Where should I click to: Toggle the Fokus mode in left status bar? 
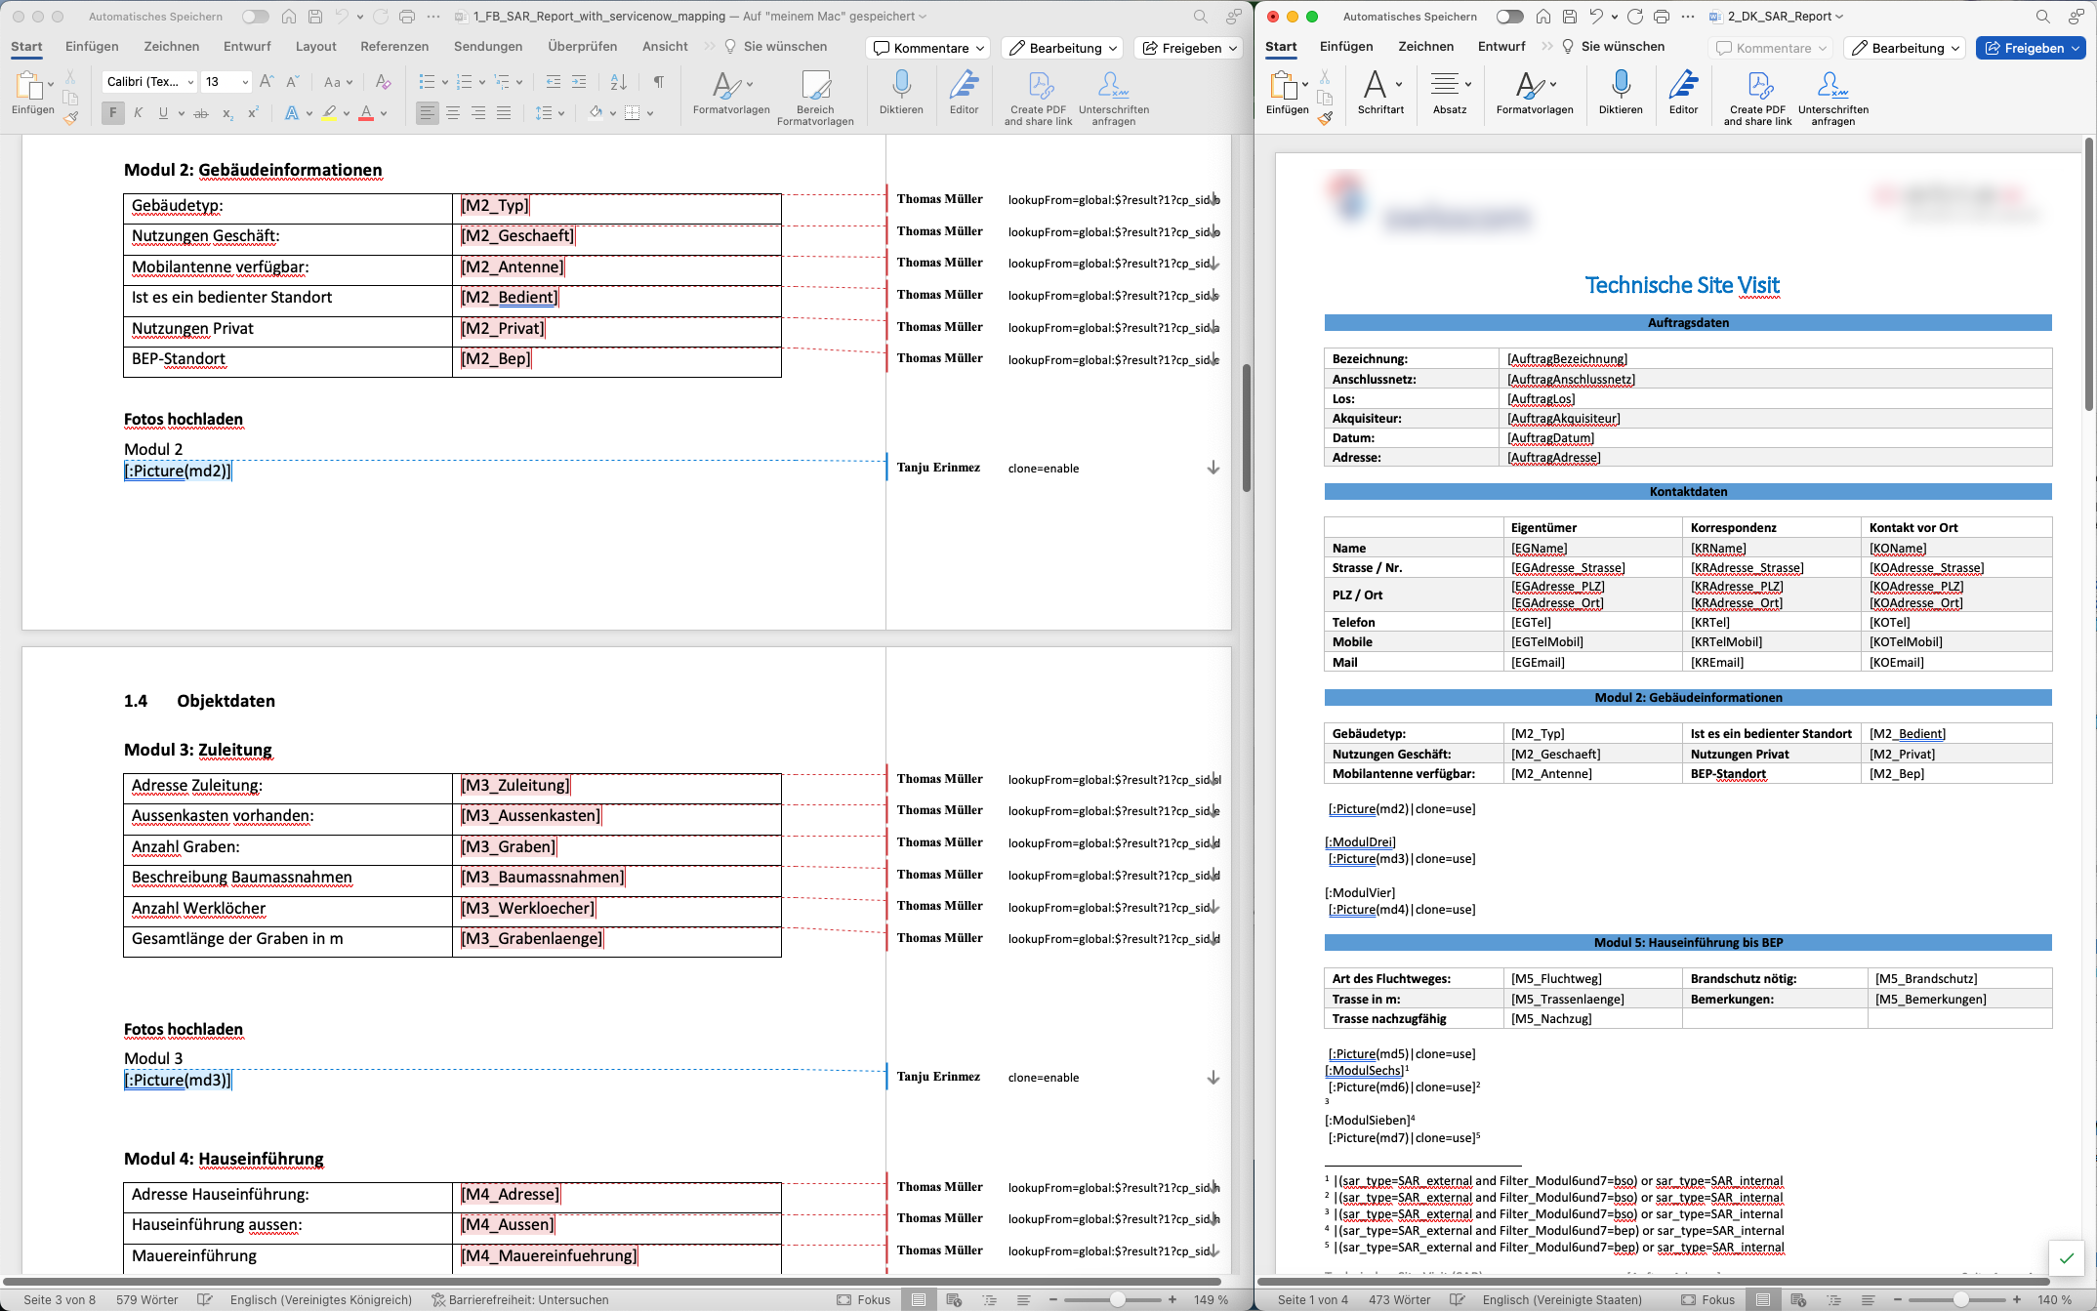[864, 1299]
